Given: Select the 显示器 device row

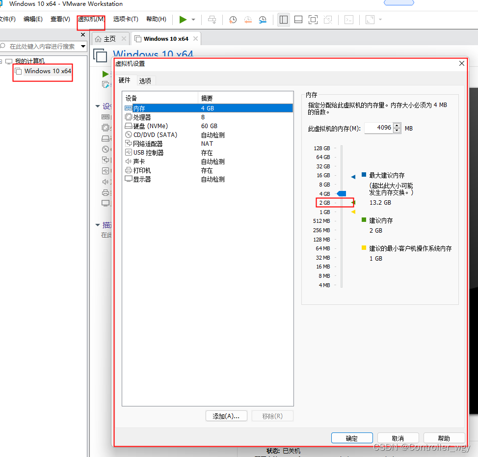Looking at the screenshot, I should pos(208,179).
